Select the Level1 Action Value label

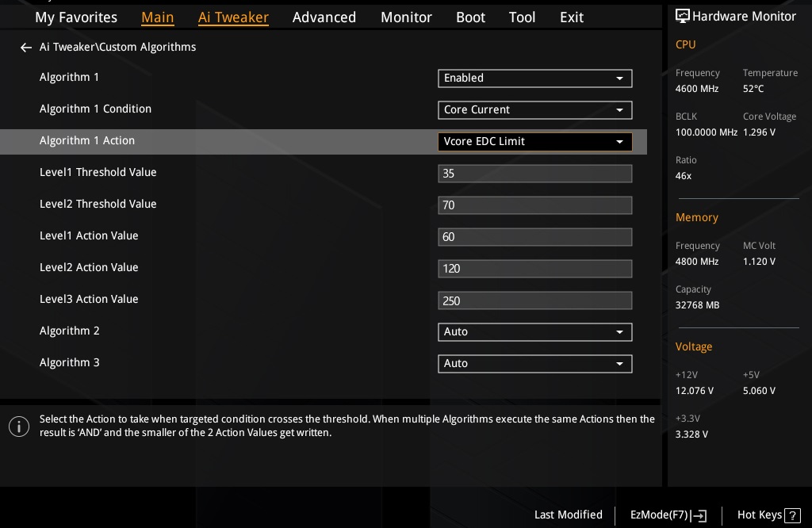pyautogui.click(x=89, y=235)
